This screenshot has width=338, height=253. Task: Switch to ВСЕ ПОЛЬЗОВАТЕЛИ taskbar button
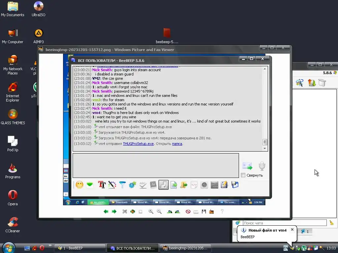click(133, 248)
